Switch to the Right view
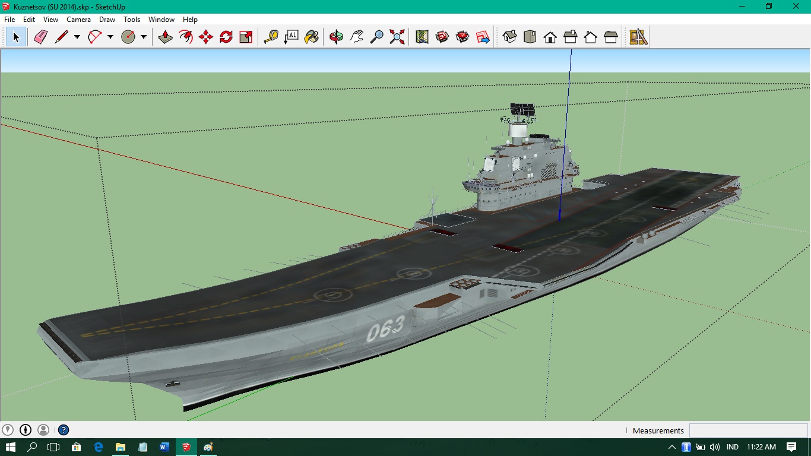 pos(570,37)
